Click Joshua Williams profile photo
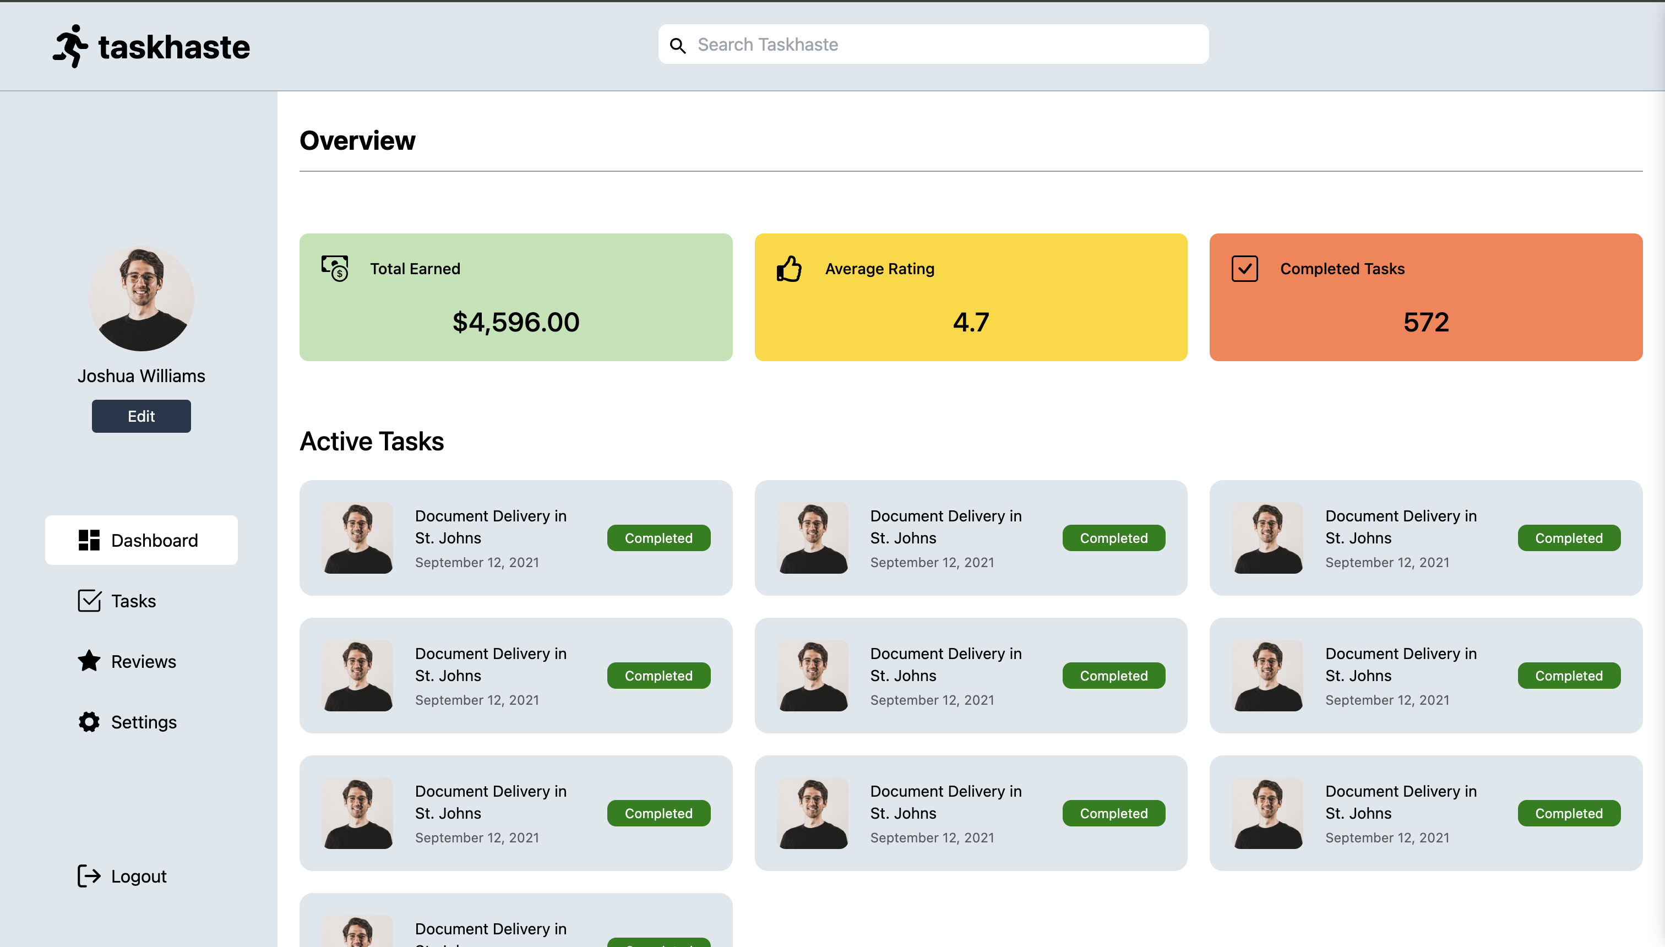Image resolution: width=1665 pixels, height=947 pixels. (141, 299)
